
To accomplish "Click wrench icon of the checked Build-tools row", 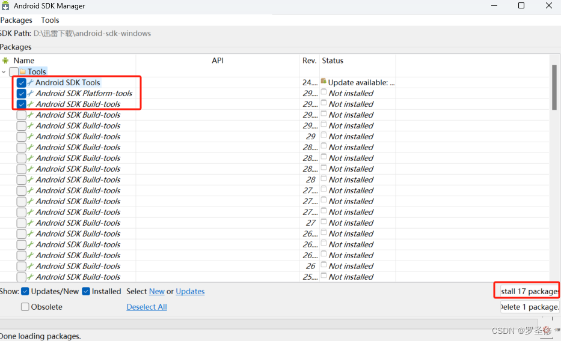I will [x=31, y=104].
